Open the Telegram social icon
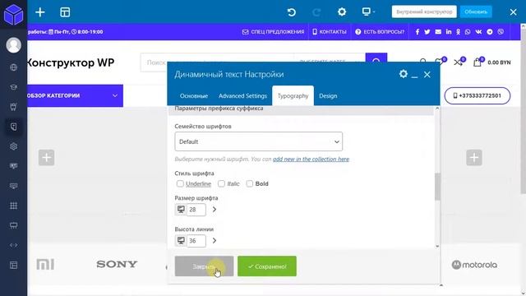The width and height of the screenshot is (526, 296). 490,32
